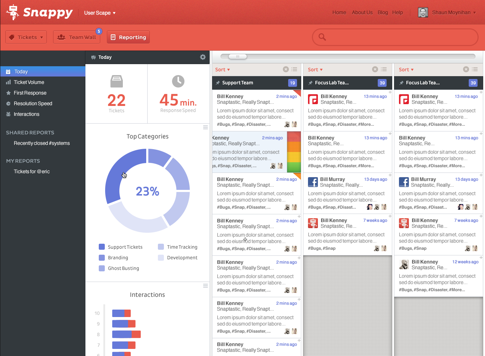This screenshot has height=356, width=485.
Task: Toggle Support Tickets legend item
Action: (x=121, y=247)
